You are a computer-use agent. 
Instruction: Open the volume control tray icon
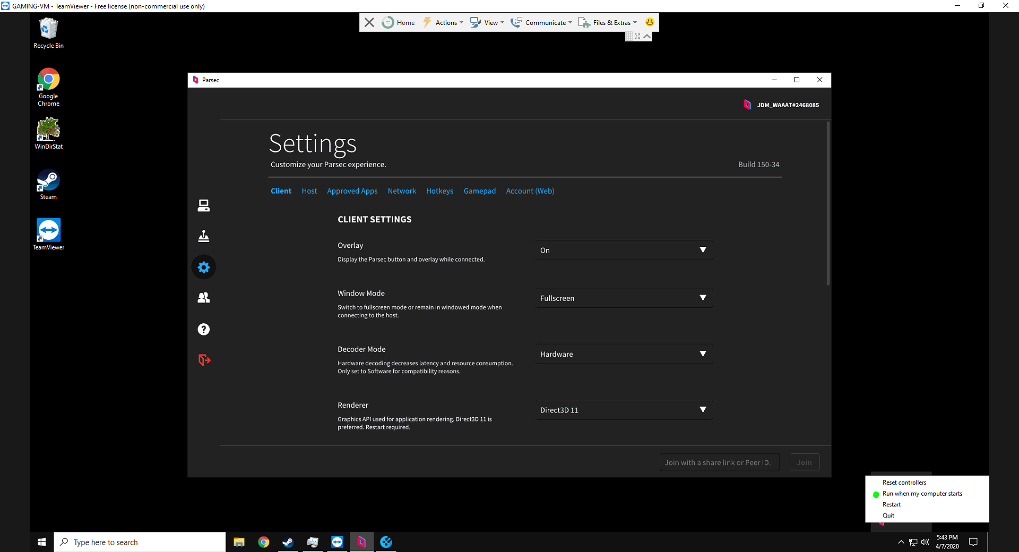click(925, 542)
